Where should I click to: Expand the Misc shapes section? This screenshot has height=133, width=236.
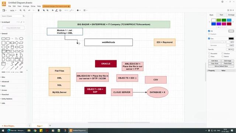pyautogui.click(x=3, y=77)
